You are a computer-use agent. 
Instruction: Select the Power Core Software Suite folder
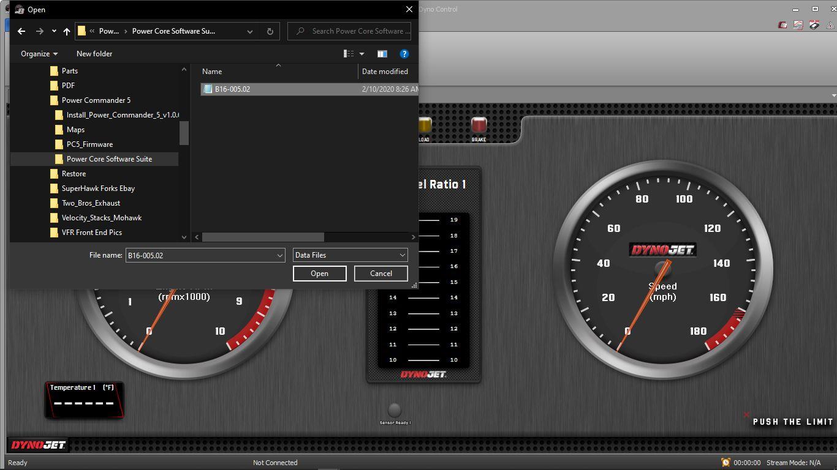point(109,159)
